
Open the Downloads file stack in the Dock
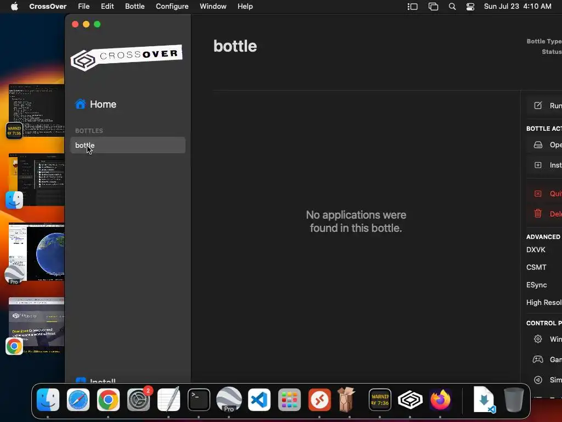point(484,400)
